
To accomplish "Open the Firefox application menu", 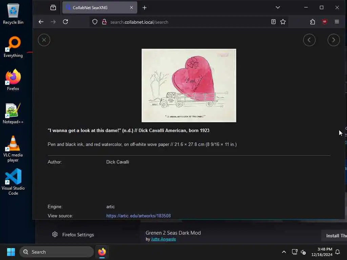I will pyautogui.click(x=336, y=22).
